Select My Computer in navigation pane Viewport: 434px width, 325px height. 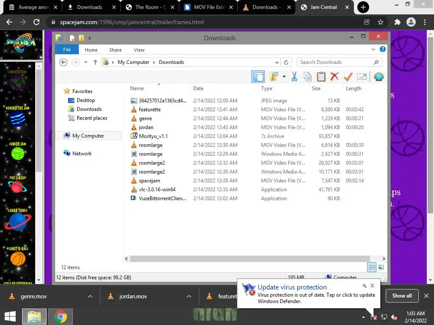88,136
